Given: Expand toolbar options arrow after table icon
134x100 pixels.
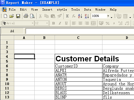Looking at the screenshot, I should [130, 17].
